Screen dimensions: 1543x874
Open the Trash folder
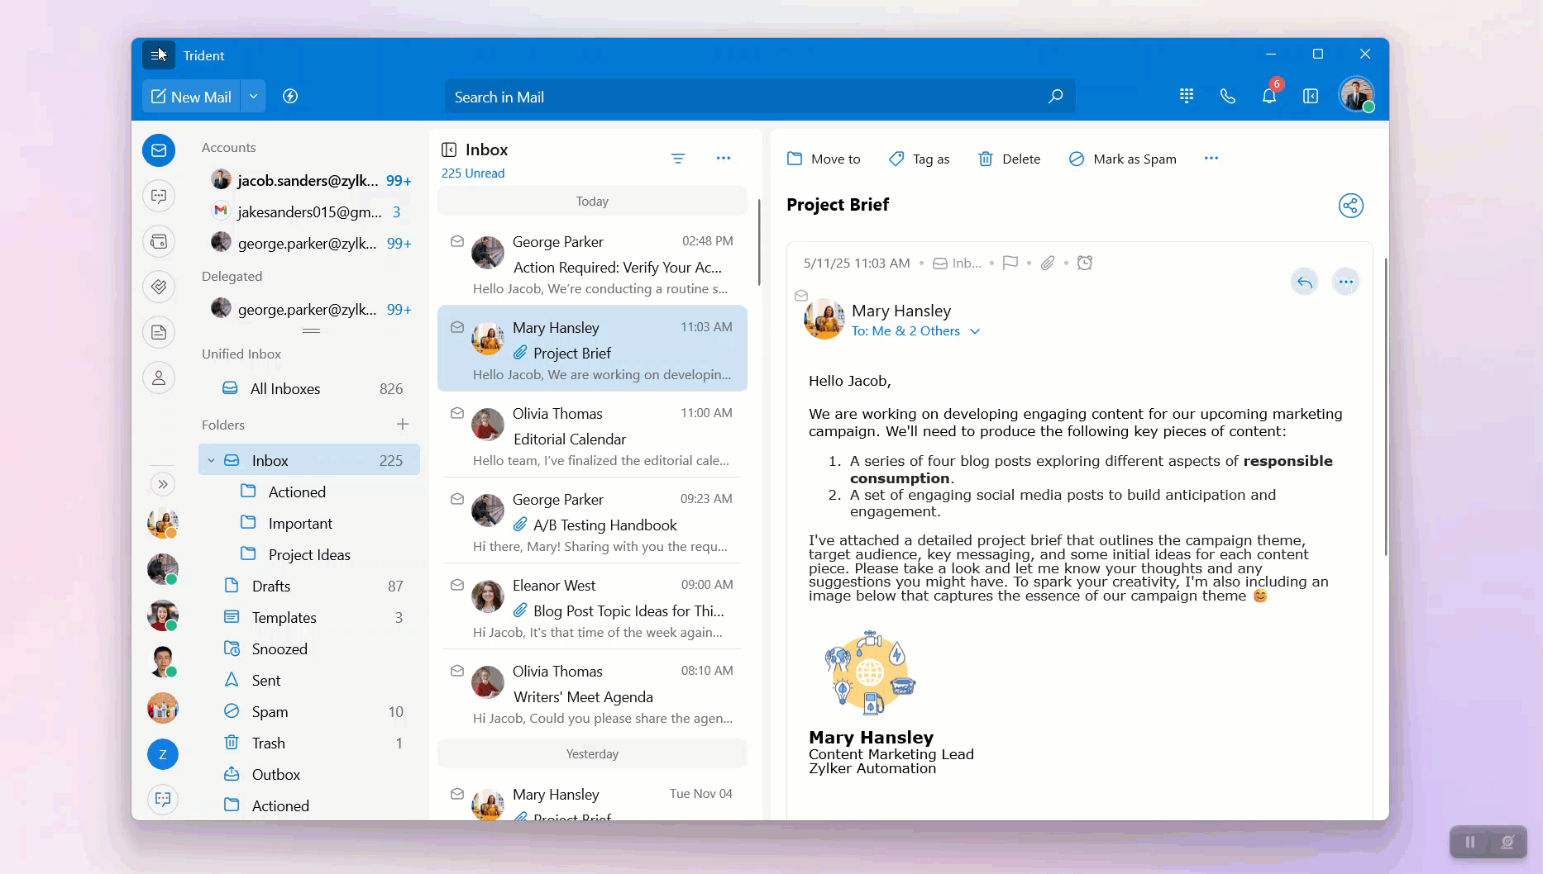(309, 743)
